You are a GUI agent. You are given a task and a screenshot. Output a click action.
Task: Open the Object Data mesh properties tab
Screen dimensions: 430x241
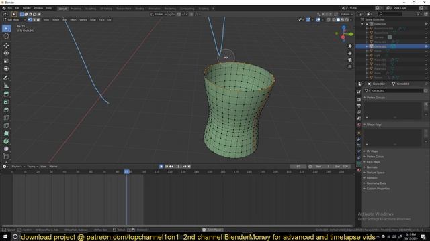[359, 164]
